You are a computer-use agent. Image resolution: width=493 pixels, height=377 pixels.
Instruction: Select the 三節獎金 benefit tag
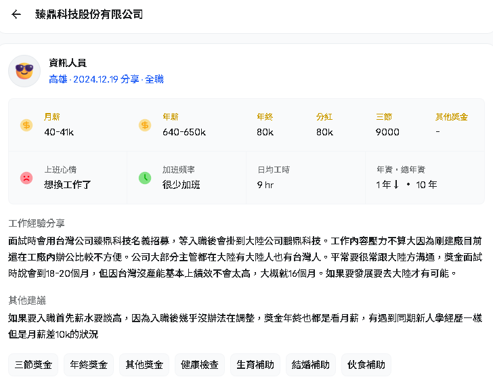click(33, 365)
